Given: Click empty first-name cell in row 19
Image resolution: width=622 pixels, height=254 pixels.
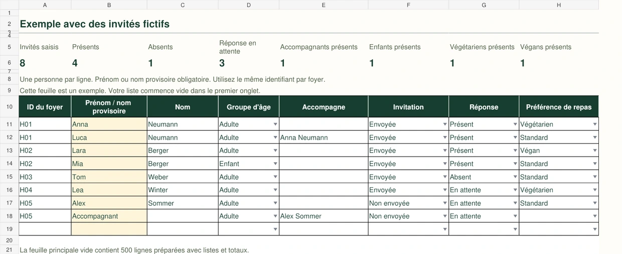Looking at the screenshot, I should [109, 229].
